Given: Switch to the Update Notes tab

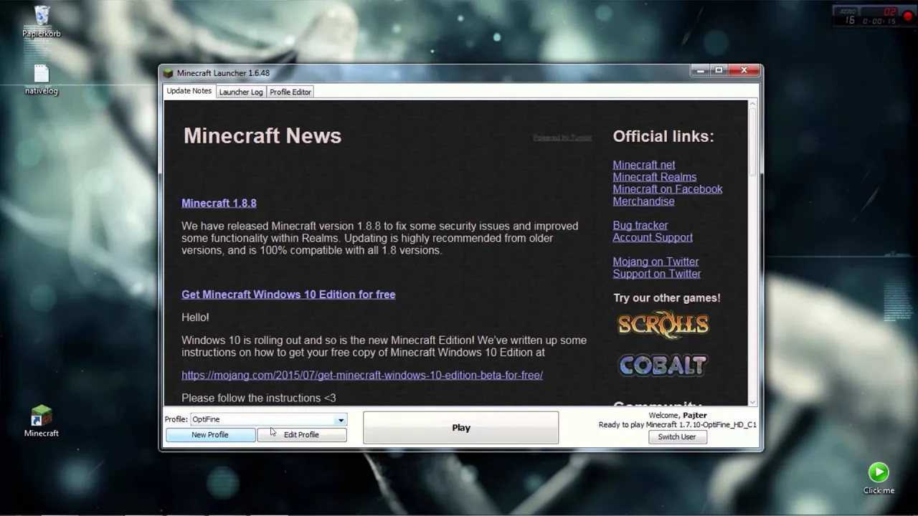Looking at the screenshot, I should [189, 91].
